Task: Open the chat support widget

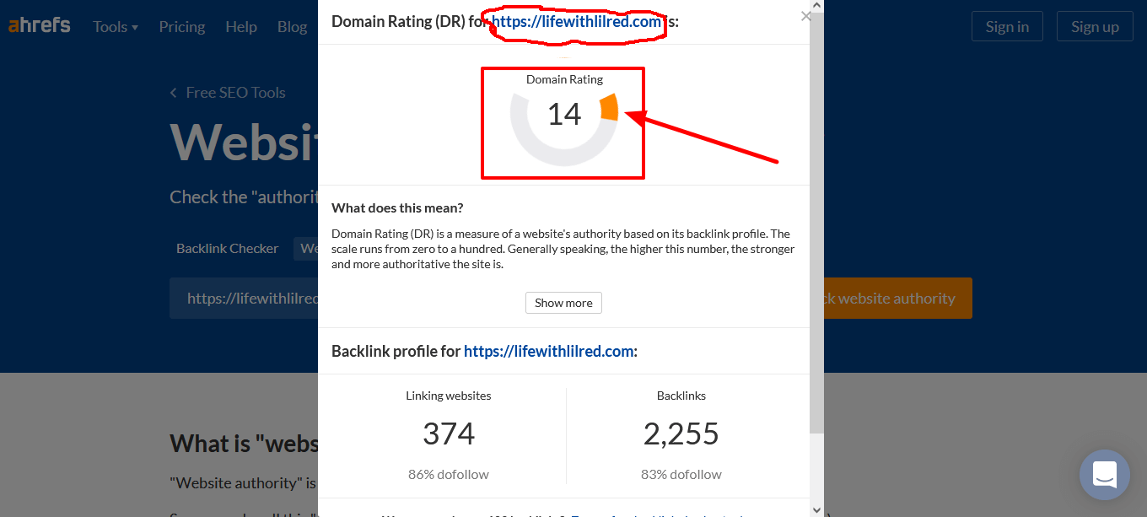Action: pyautogui.click(x=1104, y=475)
